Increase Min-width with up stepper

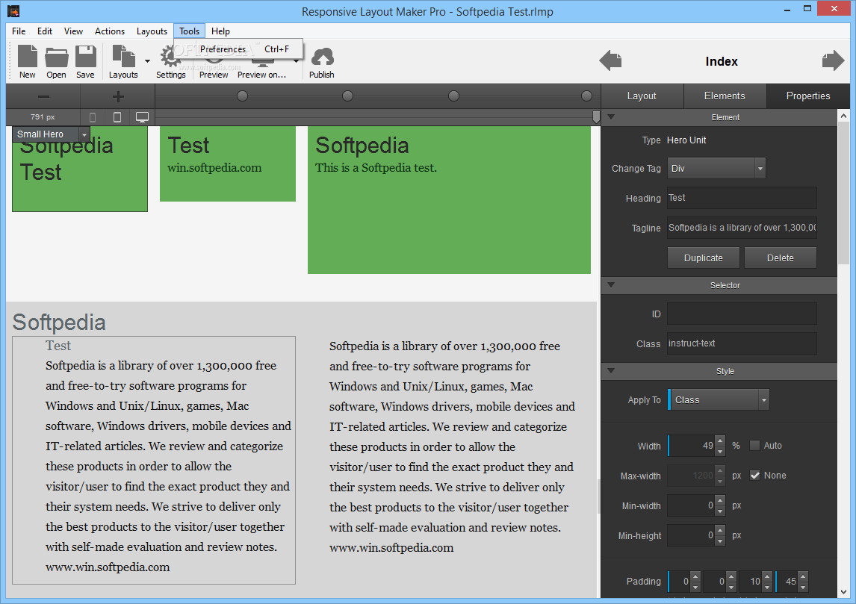point(720,500)
